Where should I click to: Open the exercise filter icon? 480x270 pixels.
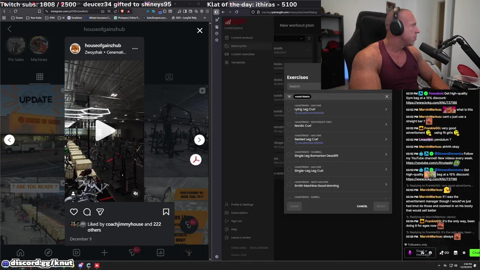(289, 96)
